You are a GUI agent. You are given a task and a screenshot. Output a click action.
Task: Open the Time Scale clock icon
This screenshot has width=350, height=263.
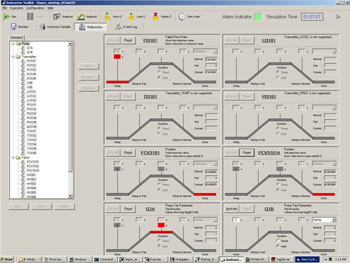(x=181, y=16)
